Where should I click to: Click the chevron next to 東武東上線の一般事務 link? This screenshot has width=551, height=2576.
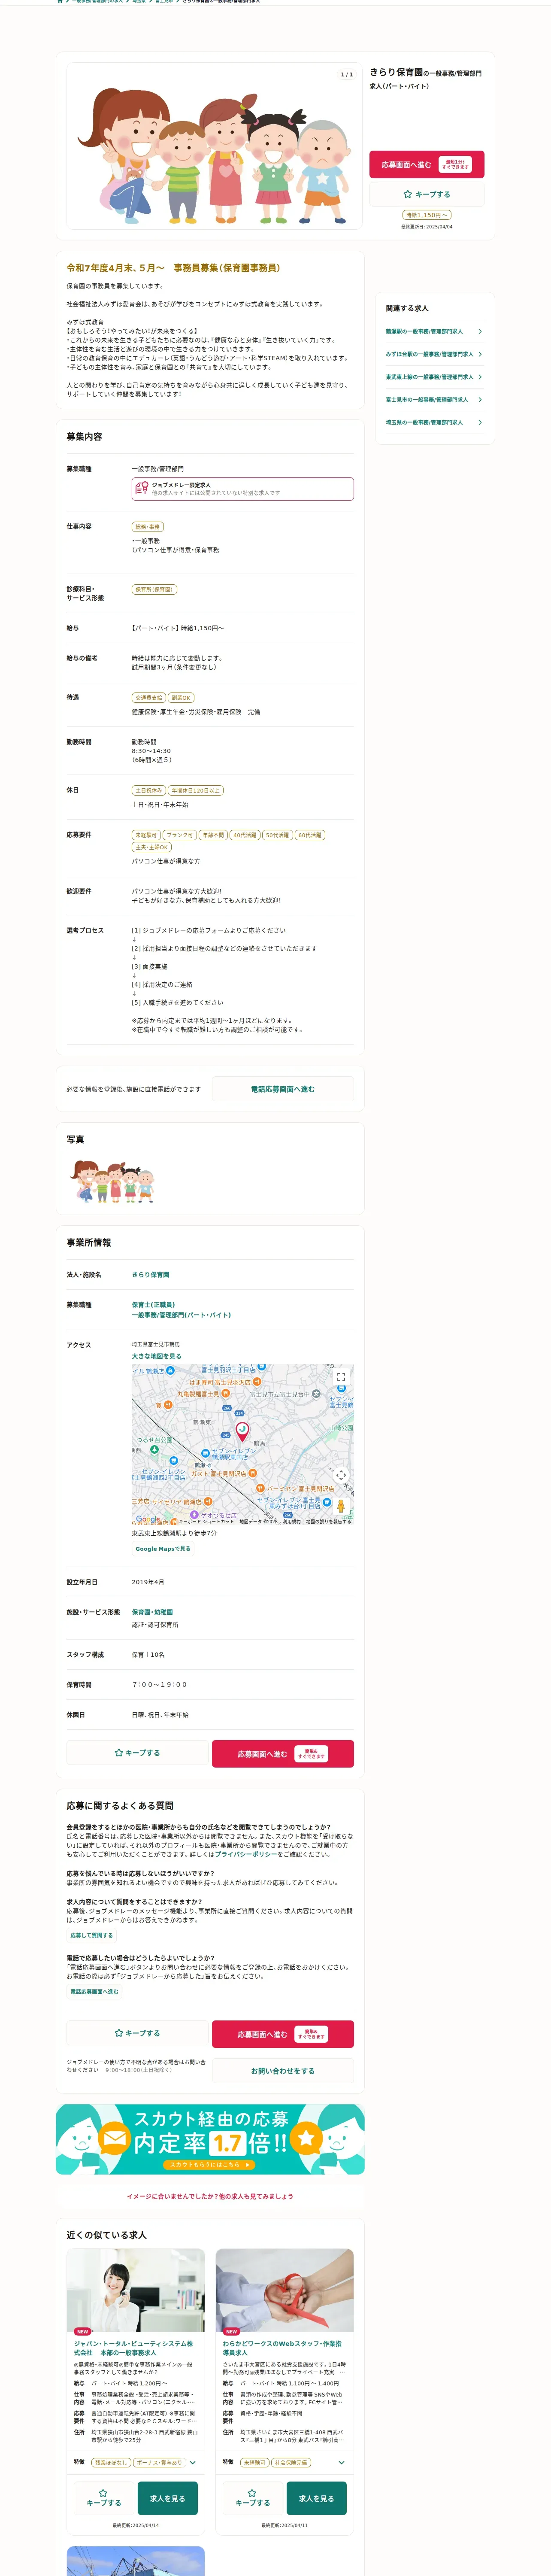pyautogui.click(x=480, y=377)
